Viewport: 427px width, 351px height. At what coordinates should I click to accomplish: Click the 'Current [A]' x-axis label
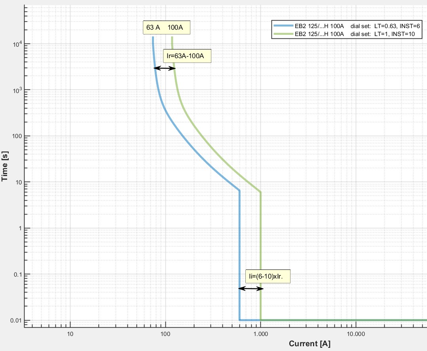coord(309,343)
